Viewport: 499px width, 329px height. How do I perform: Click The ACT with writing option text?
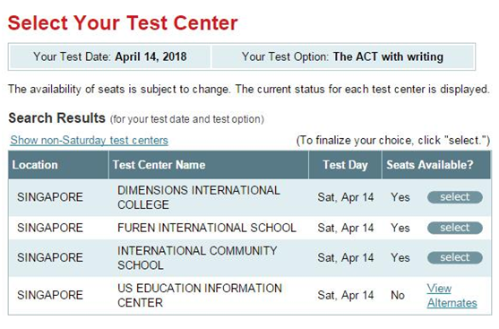tap(388, 56)
